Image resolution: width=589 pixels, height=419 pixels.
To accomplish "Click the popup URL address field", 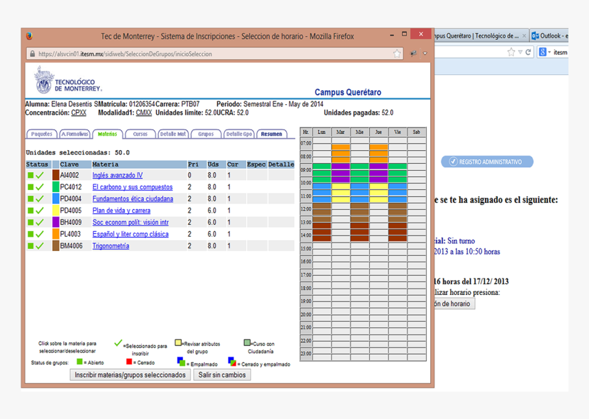I will [x=205, y=54].
